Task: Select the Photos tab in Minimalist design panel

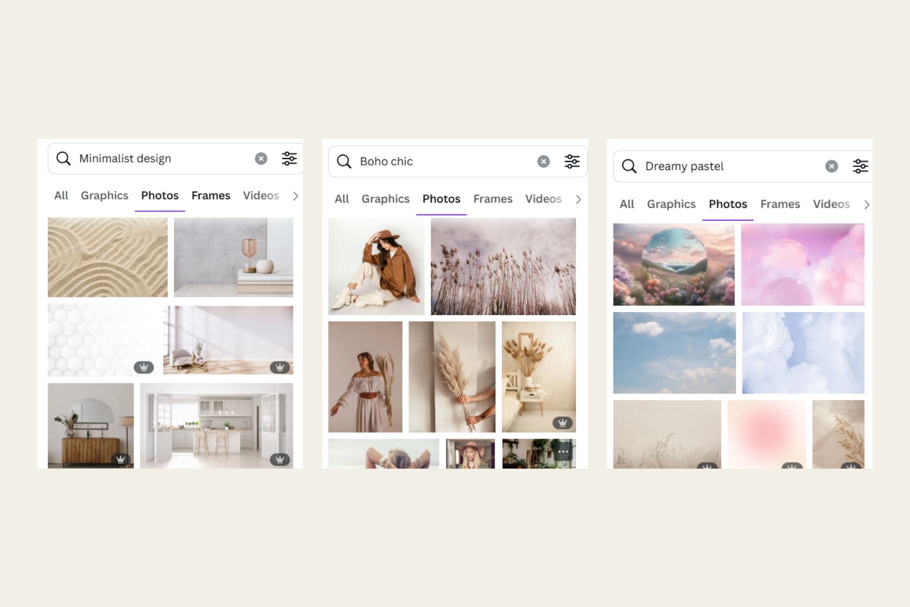Action: point(160,195)
